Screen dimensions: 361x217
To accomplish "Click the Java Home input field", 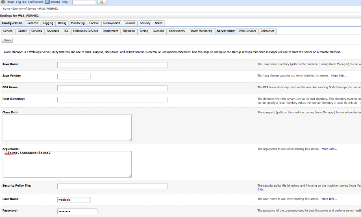I will pos(112,65).
